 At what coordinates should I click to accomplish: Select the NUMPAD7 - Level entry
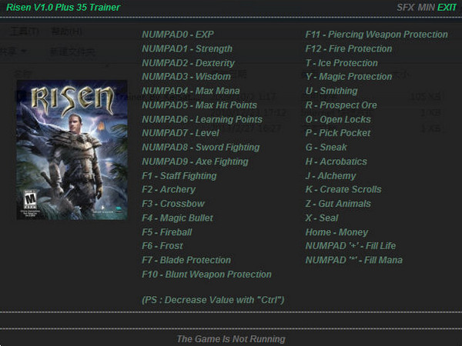click(180, 133)
